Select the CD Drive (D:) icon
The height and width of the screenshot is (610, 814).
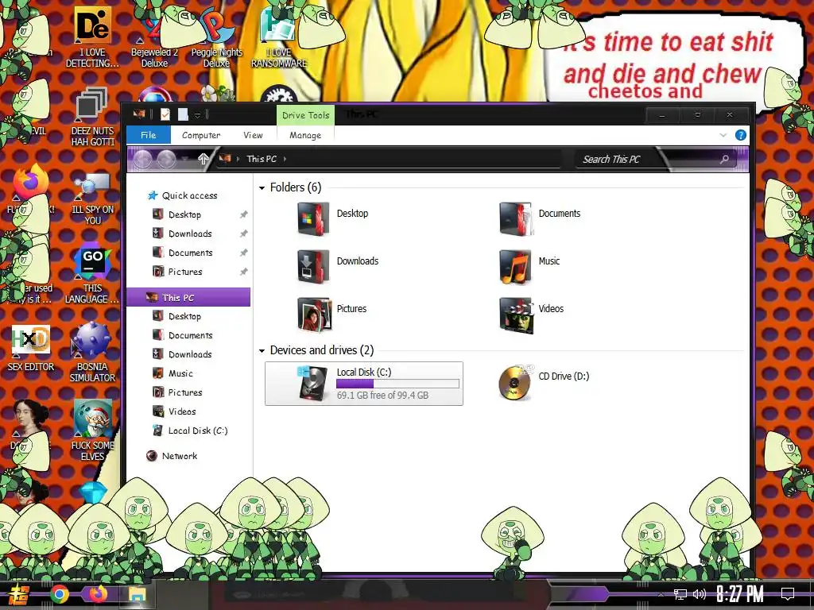[515, 383]
